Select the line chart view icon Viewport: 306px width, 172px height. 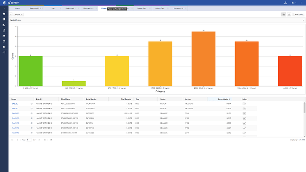click(289, 15)
